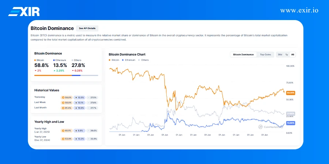
Task: Toggle the Bitcoin series in chart legend
Action: tap(114, 60)
